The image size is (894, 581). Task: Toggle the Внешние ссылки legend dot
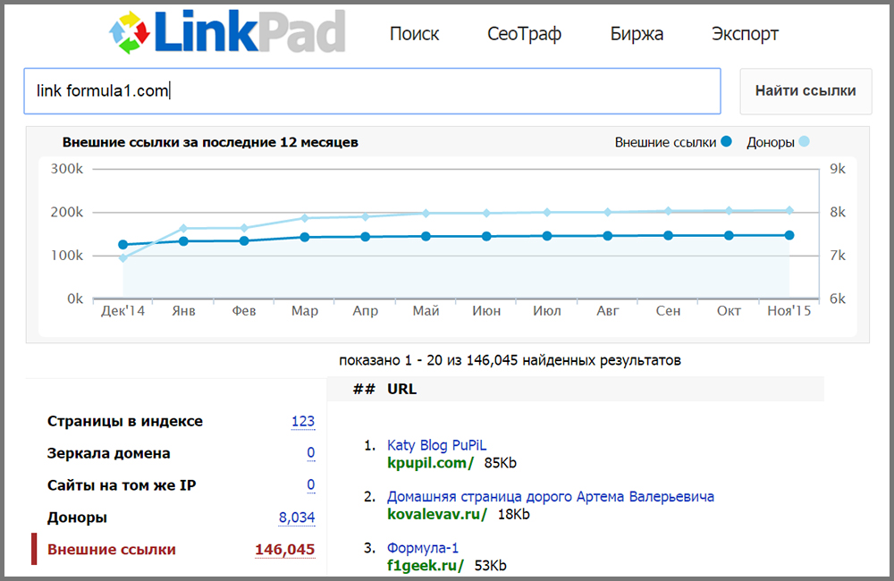(x=727, y=141)
